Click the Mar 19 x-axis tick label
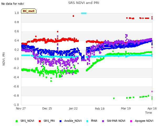The height and width of the screenshot is (126, 168). click(x=126, y=108)
